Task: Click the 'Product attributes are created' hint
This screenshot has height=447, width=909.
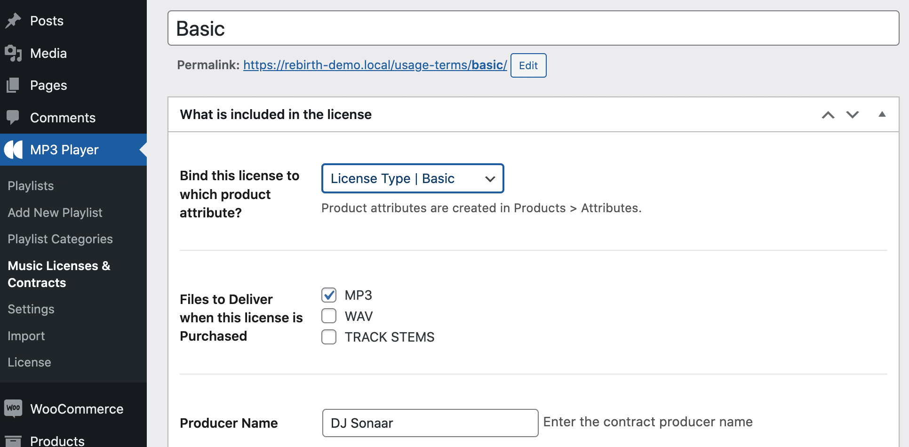Action: coord(481,208)
